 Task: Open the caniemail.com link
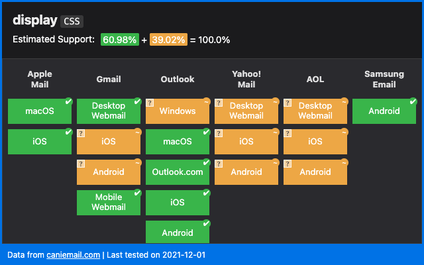coord(74,255)
